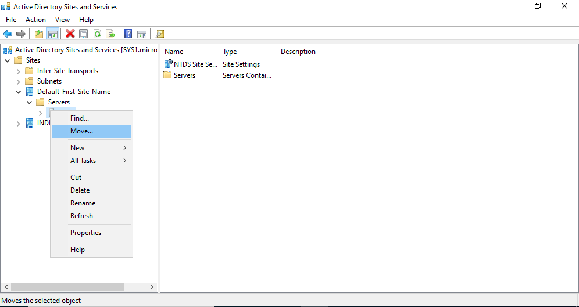This screenshot has height=307, width=579.
Task: Click the Inter-Site Transports folder icon
Action: click(29, 71)
